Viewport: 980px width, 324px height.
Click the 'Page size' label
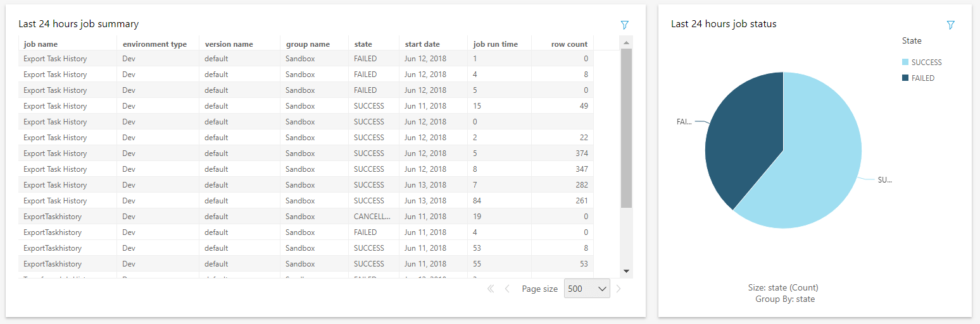point(540,289)
